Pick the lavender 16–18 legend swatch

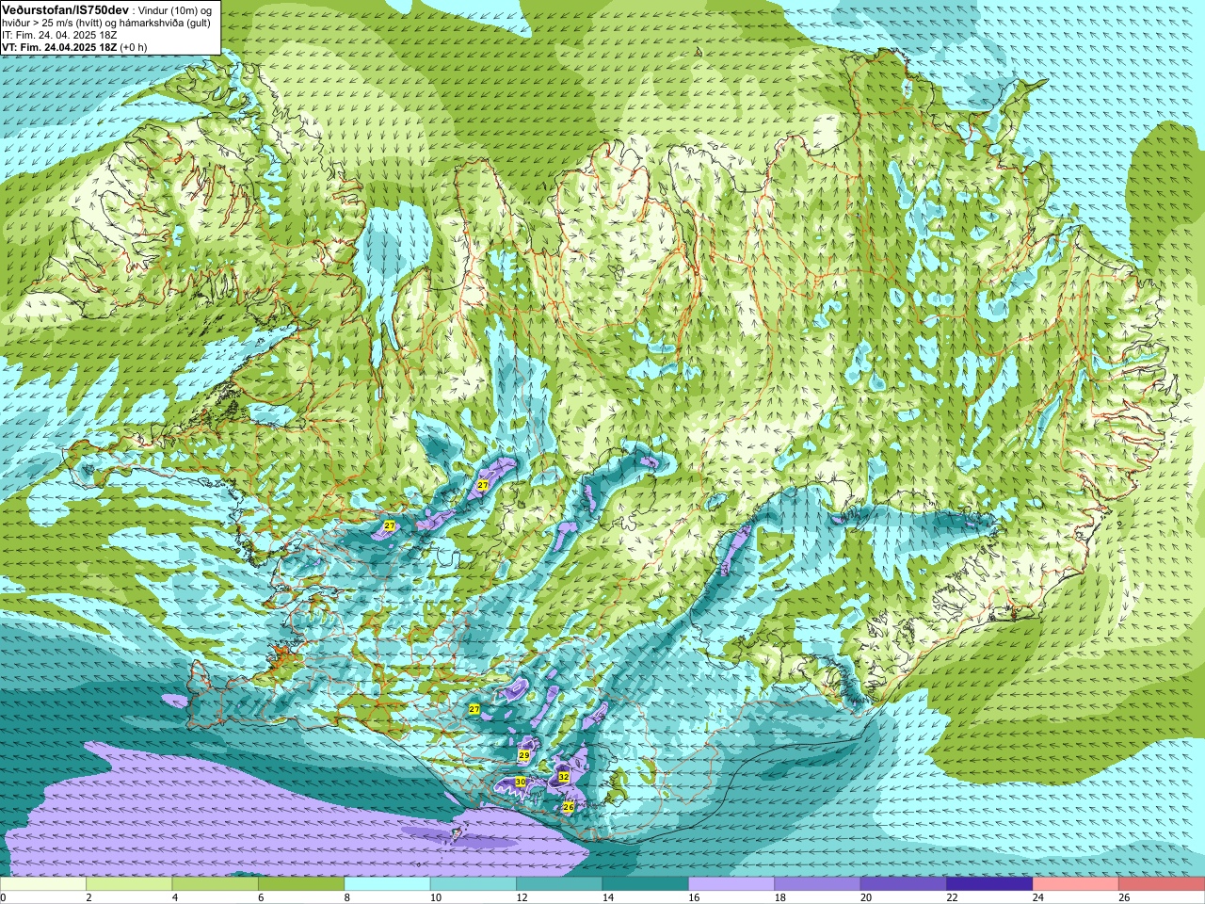731,884
